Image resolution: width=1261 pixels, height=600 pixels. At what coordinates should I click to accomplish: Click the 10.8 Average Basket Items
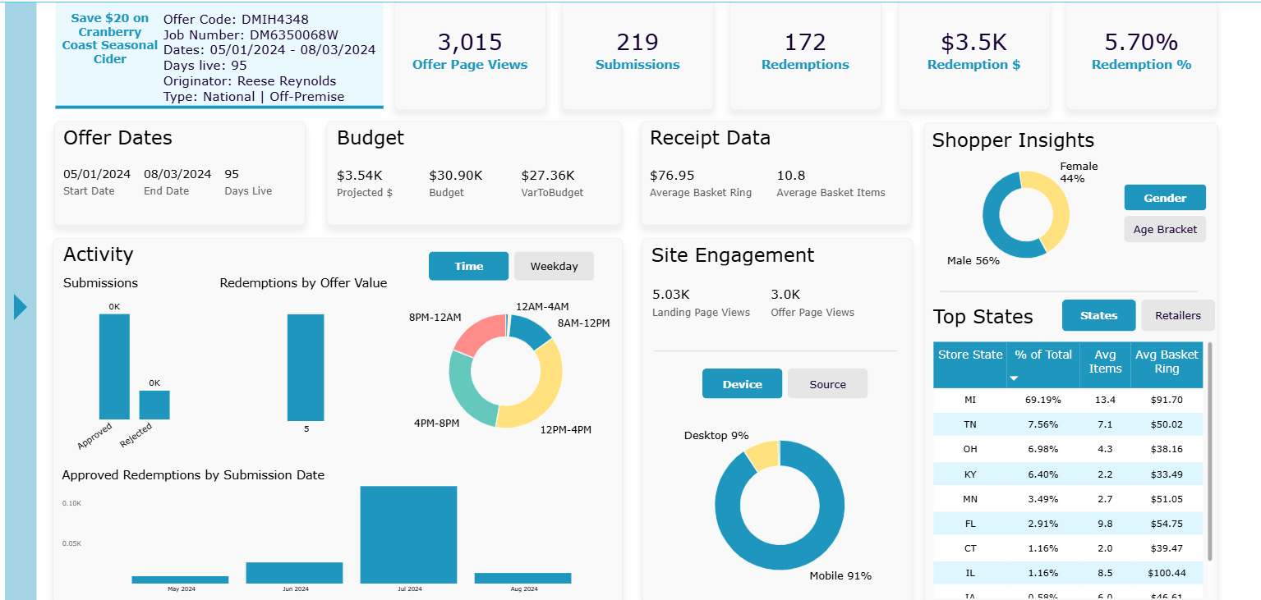click(791, 175)
